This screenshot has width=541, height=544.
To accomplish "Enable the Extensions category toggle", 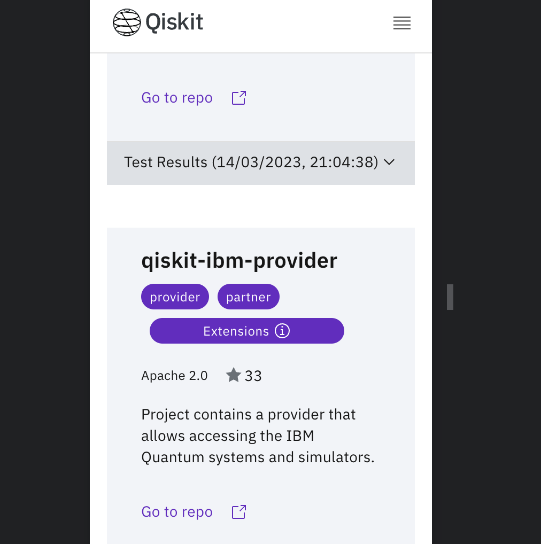I will click(246, 330).
